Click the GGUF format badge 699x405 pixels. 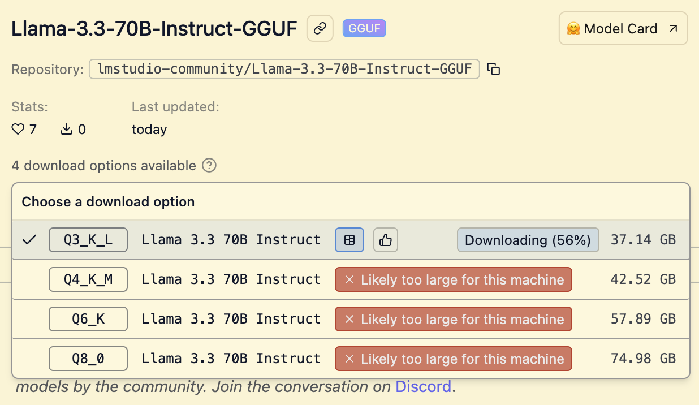(x=364, y=28)
